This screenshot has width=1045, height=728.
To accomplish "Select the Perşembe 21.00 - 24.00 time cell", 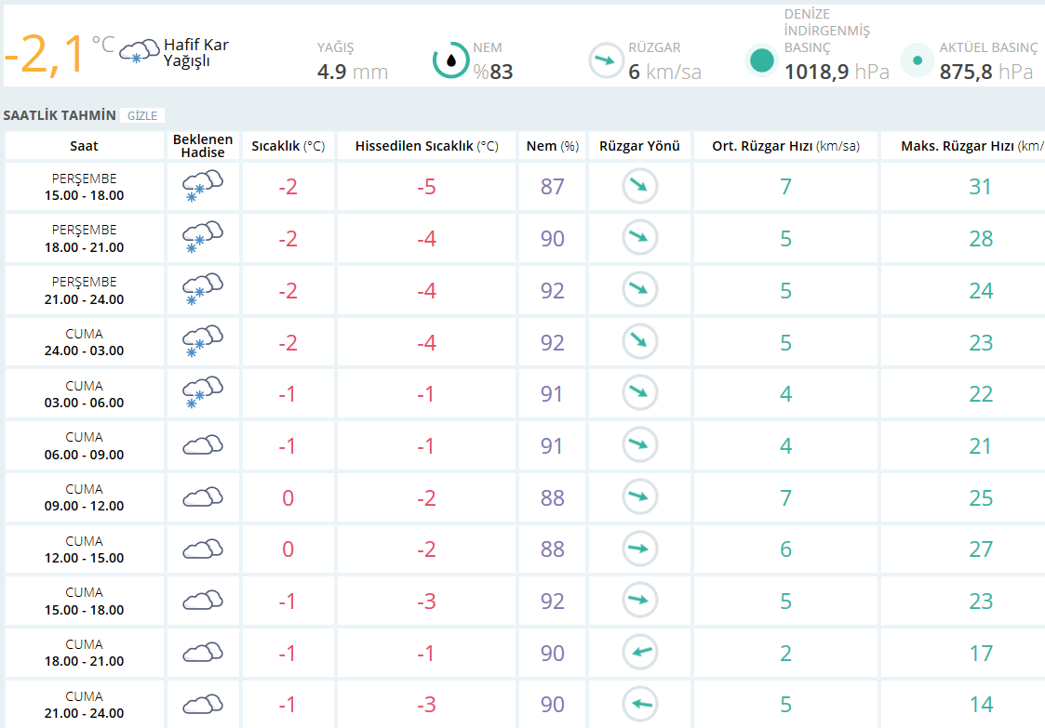I will (x=84, y=290).
